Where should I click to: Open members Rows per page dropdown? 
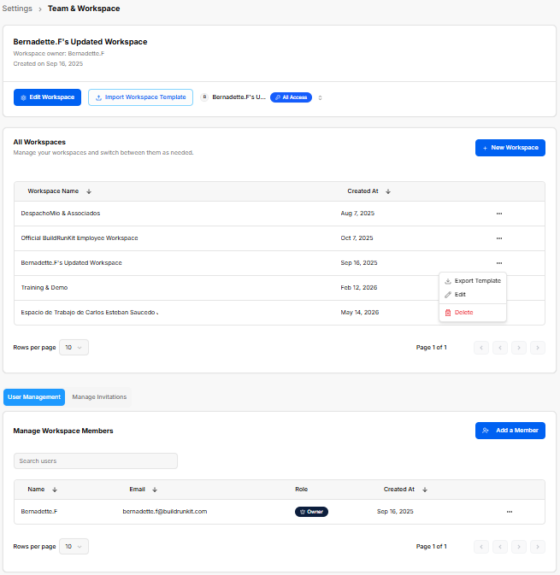(74, 547)
